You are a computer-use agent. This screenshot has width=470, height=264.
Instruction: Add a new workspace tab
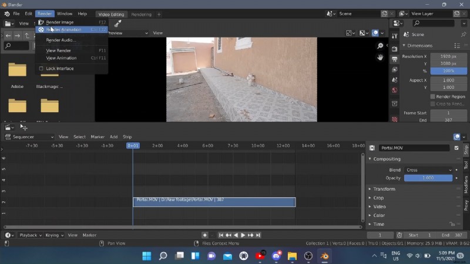point(159,14)
